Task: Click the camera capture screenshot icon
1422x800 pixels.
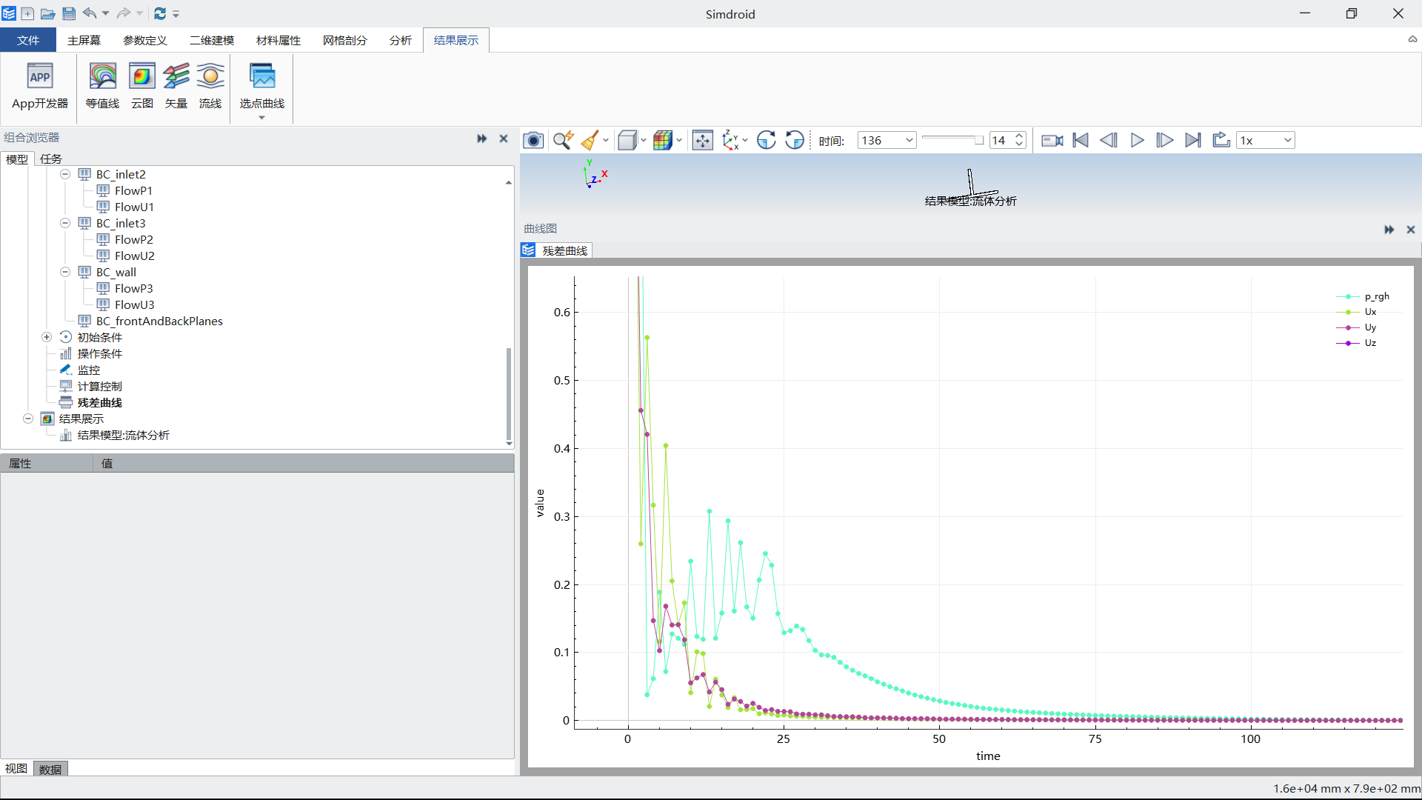Action: click(533, 140)
